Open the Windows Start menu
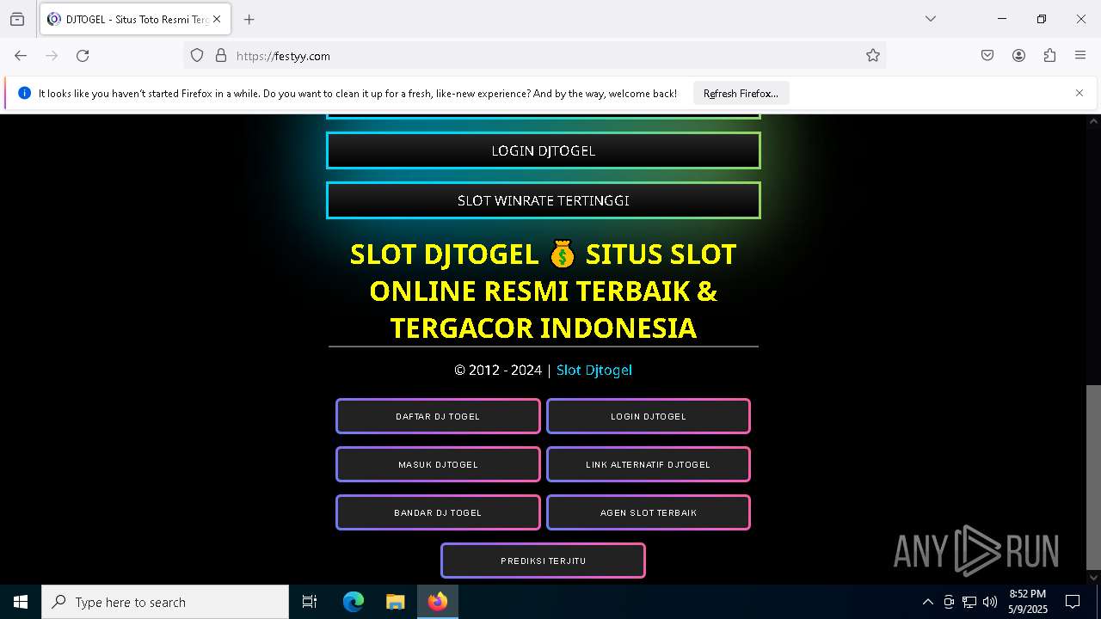This screenshot has height=619, width=1101. click(21, 602)
